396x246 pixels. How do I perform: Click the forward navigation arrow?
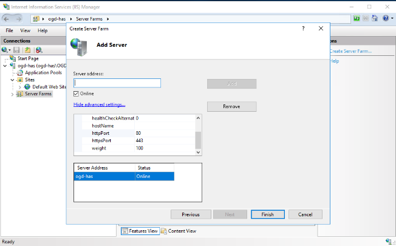pos(18,19)
